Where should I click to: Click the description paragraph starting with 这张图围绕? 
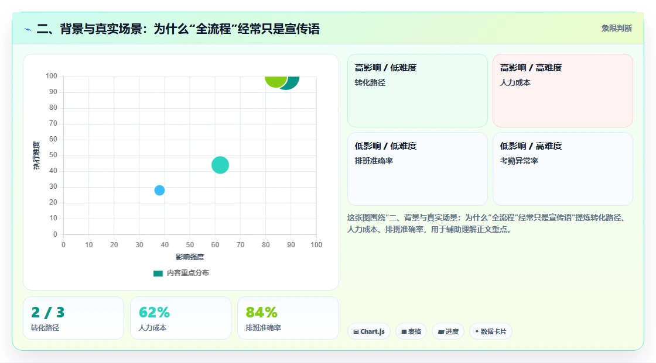(487, 223)
